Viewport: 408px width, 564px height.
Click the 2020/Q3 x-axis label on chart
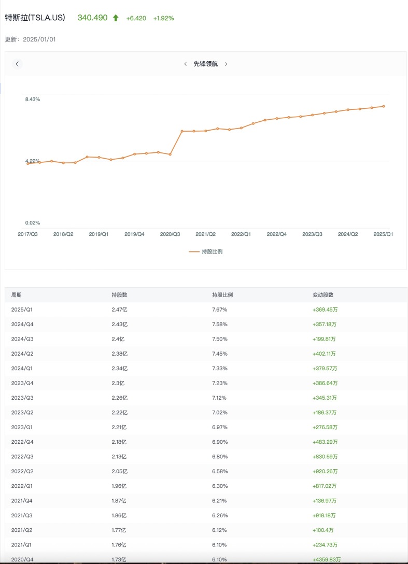coord(170,234)
